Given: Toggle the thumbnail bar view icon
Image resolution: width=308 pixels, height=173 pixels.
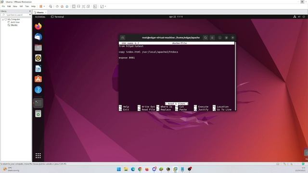Looking at the screenshot, I should 78,6.
